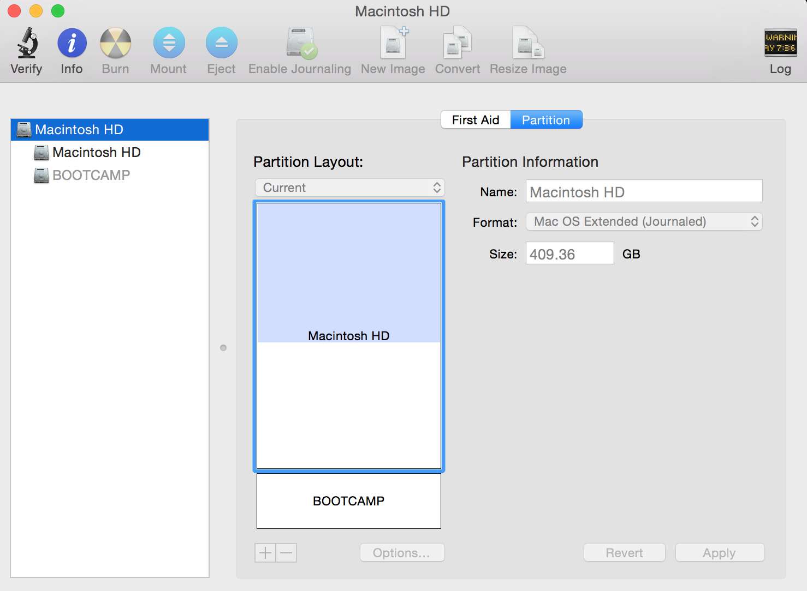
Task: Open the Info toolbar icon
Action: pyautogui.click(x=72, y=43)
